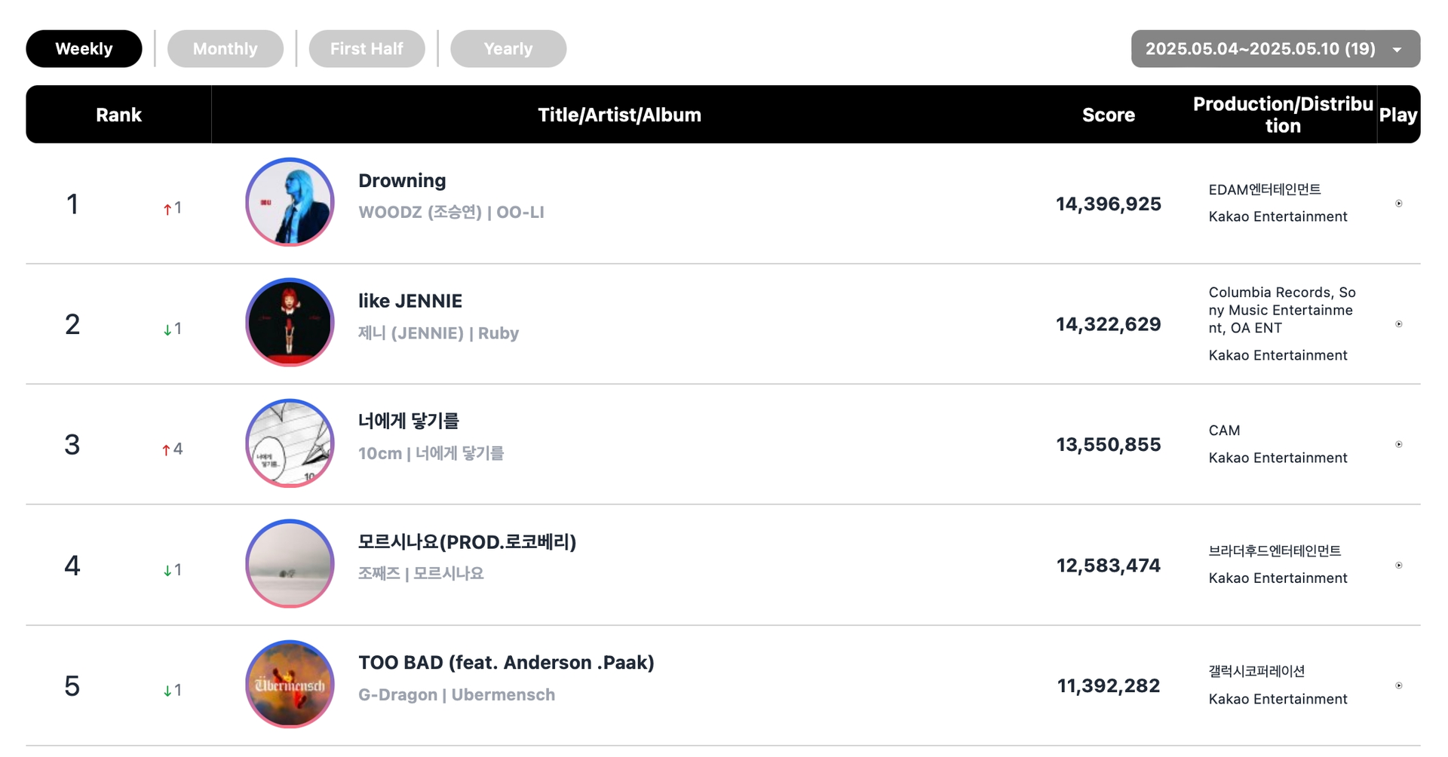This screenshot has width=1448, height=757.
Task: Open the Ubermensch album cover
Action: click(289, 685)
